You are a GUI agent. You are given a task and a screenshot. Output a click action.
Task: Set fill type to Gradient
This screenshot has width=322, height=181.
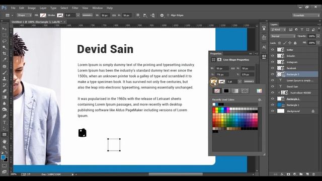click(235, 90)
